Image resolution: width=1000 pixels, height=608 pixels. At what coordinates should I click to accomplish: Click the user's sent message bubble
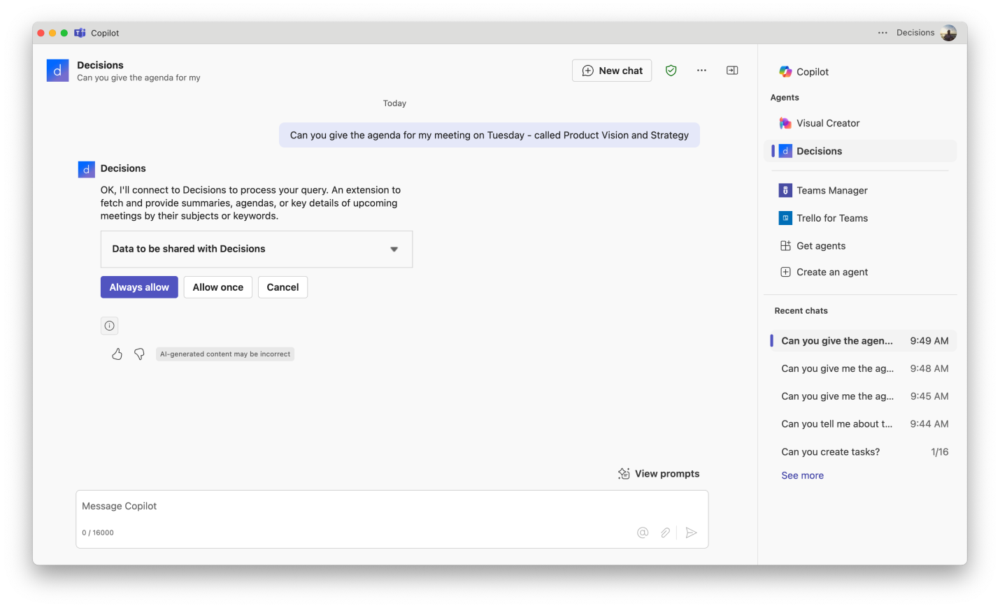(490, 136)
